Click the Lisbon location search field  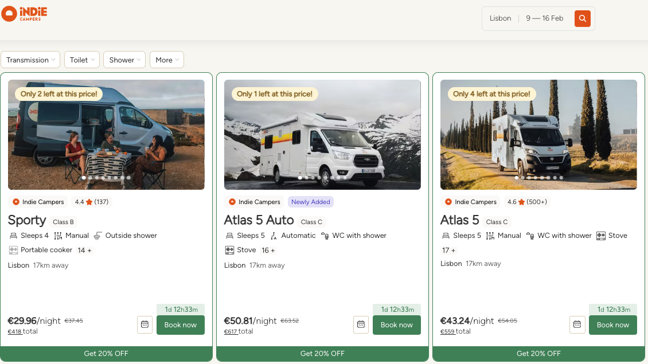coord(500,18)
